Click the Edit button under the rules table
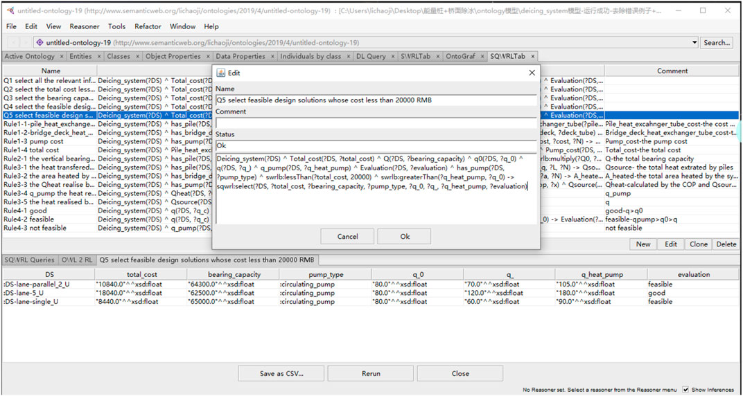743x396 pixels. [670, 244]
